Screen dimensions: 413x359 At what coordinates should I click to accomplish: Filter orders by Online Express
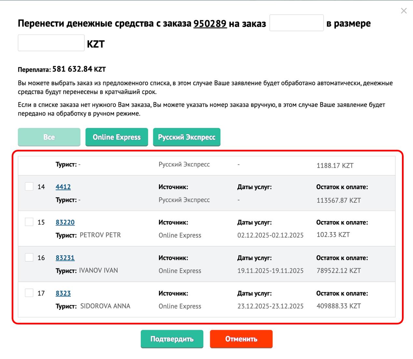point(117,137)
